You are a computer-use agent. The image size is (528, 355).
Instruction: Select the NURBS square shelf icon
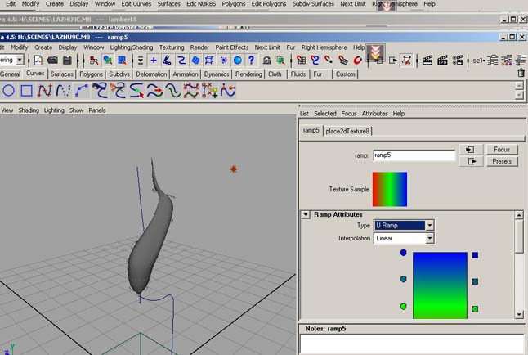pyautogui.click(x=27, y=90)
